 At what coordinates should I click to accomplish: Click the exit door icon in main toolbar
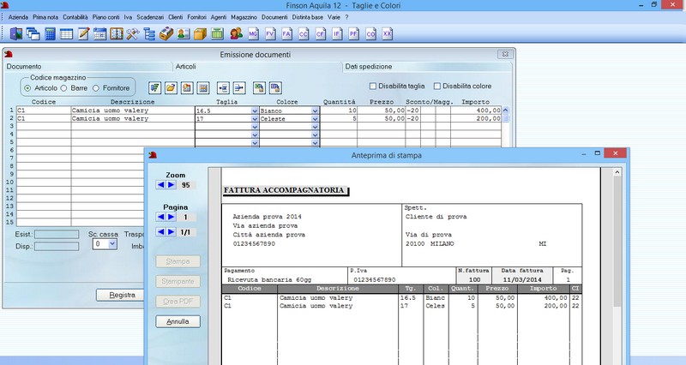pyautogui.click(x=16, y=33)
